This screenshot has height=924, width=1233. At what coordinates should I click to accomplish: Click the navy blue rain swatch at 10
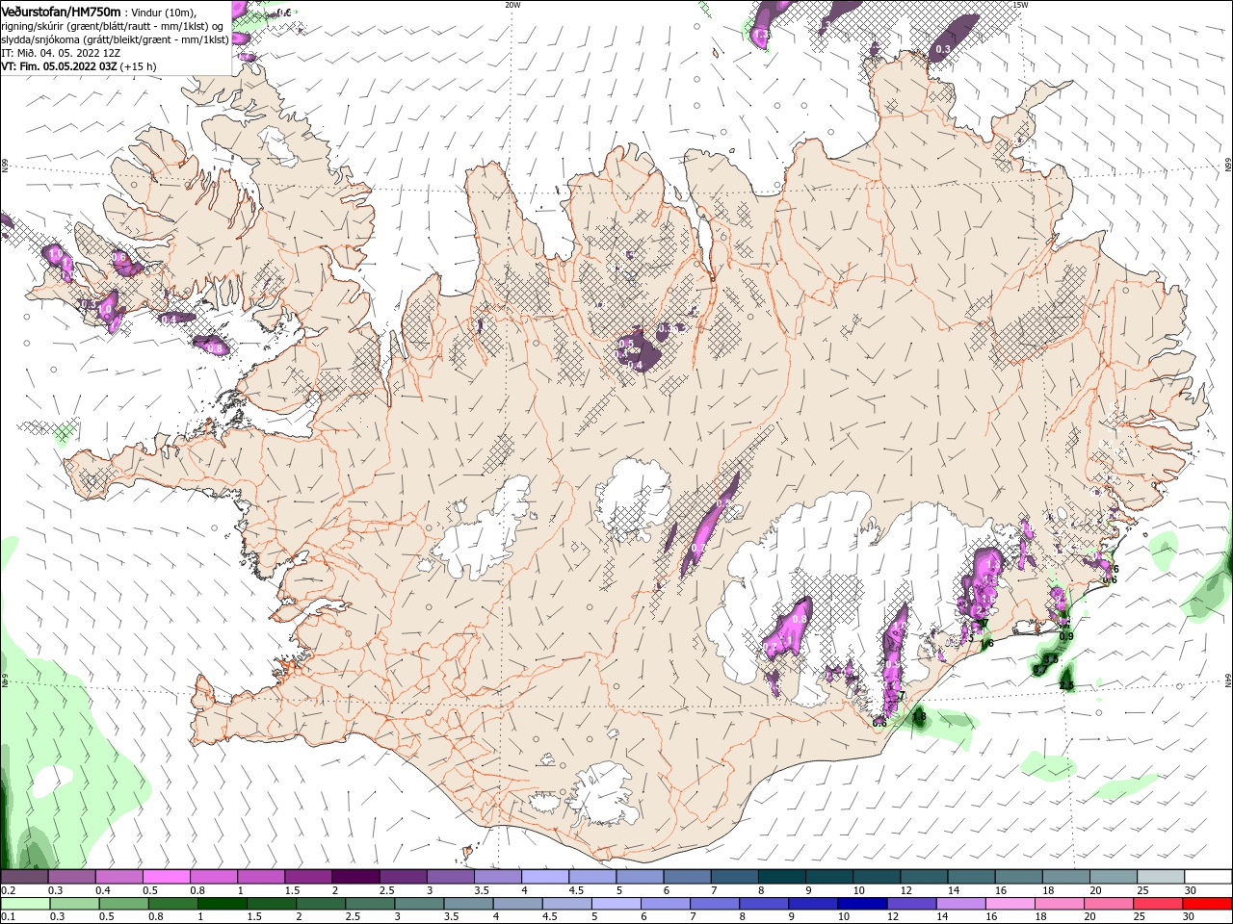tap(861, 904)
